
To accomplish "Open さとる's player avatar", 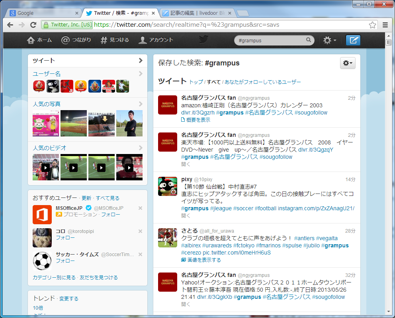I will (x=168, y=238).
